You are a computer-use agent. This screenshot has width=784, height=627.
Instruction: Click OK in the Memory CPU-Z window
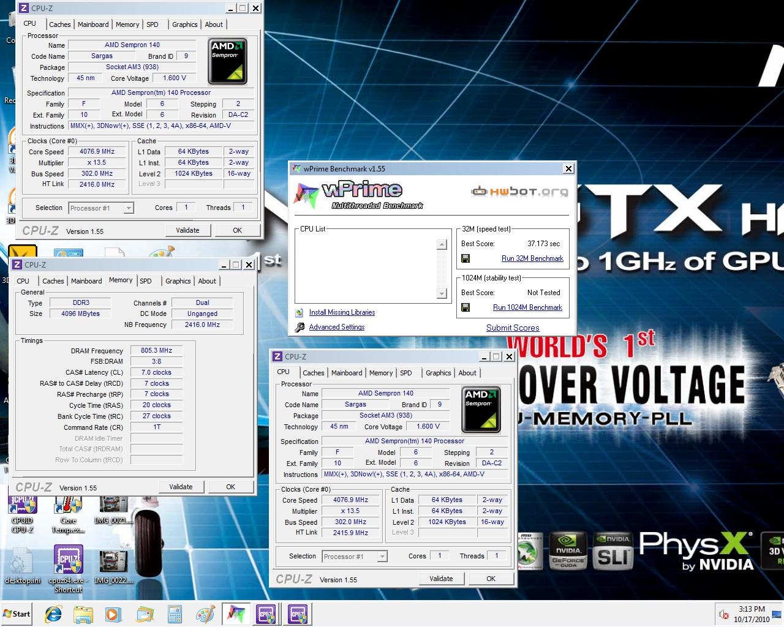point(230,487)
